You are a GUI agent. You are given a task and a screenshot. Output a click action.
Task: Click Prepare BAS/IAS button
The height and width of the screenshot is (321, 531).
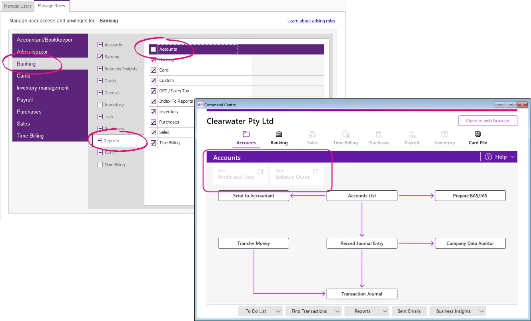(470, 196)
